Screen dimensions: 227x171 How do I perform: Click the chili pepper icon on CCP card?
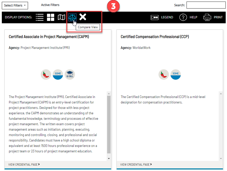[x=164, y=75]
